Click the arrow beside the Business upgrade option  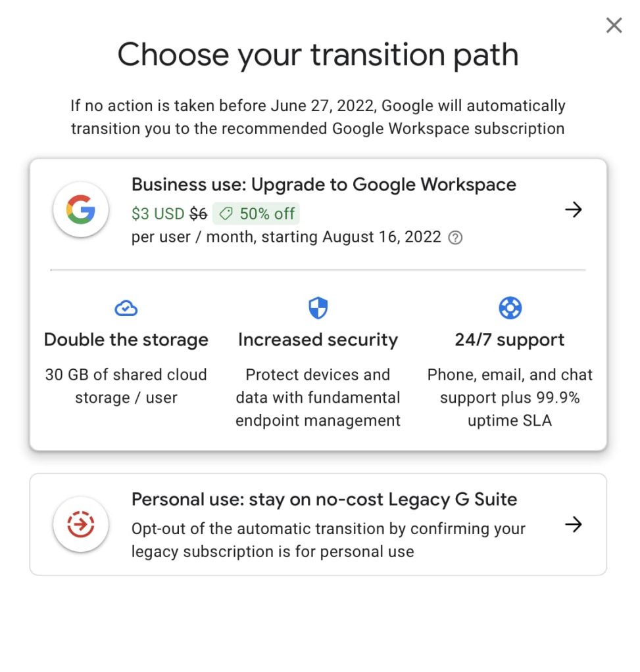tap(574, 210)
